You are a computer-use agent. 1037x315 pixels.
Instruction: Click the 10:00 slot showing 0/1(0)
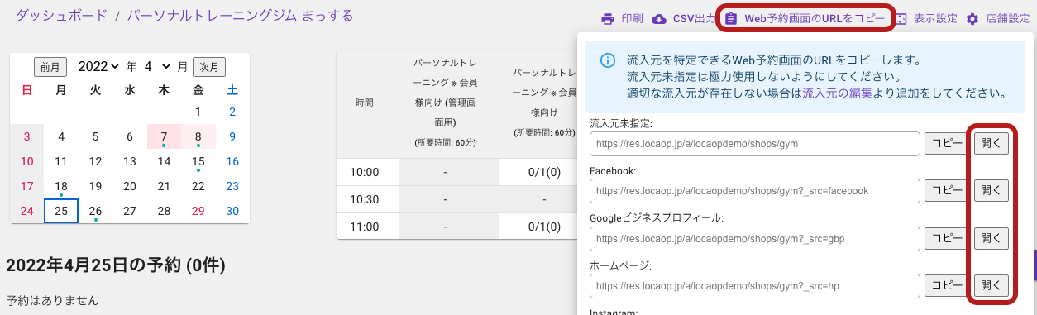545,172
